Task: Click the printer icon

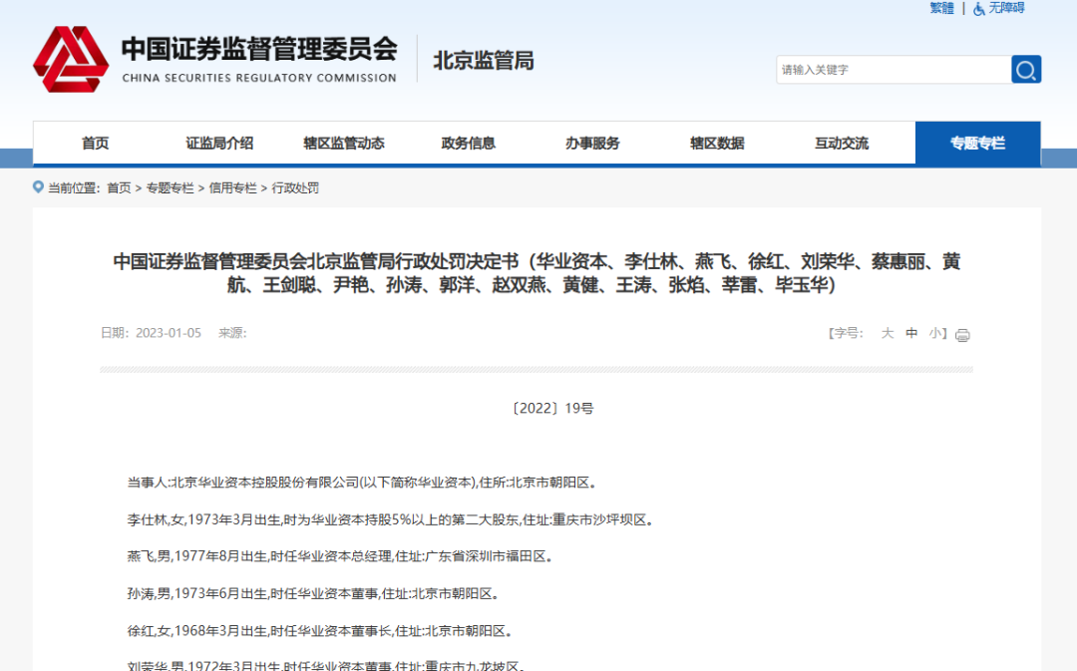Action: (x=962, y=335)
